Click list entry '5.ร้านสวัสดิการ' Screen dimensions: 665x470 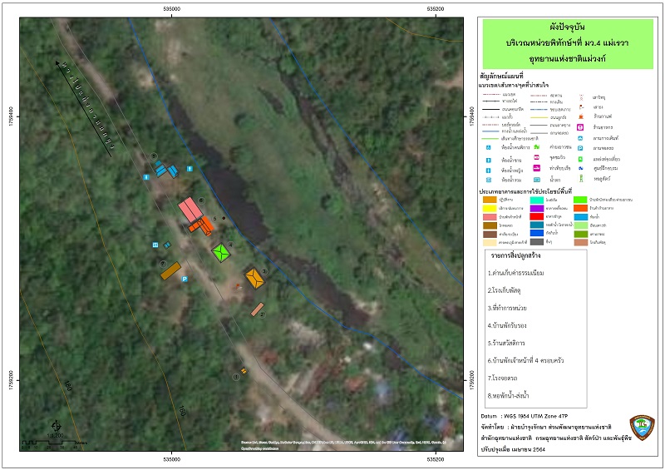coord(506,343)
